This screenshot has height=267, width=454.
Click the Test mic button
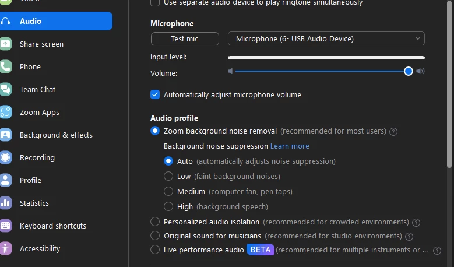[x=185, y=39]
